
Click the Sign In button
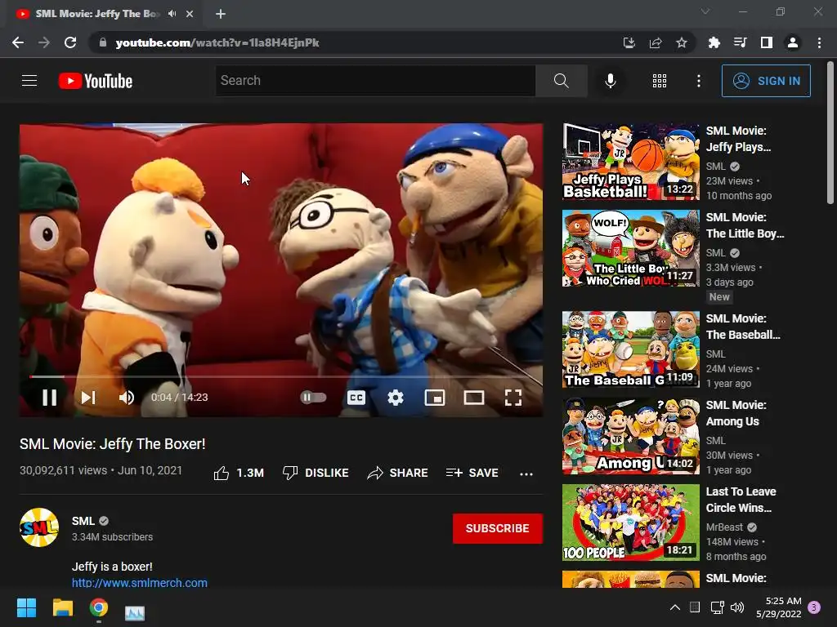coord(766,81)
